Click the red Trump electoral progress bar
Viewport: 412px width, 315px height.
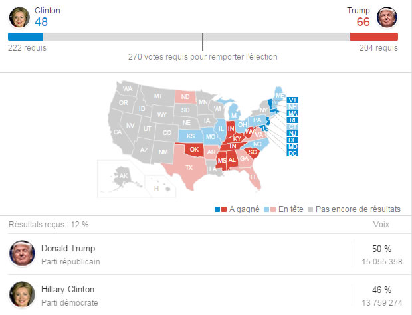374,37
